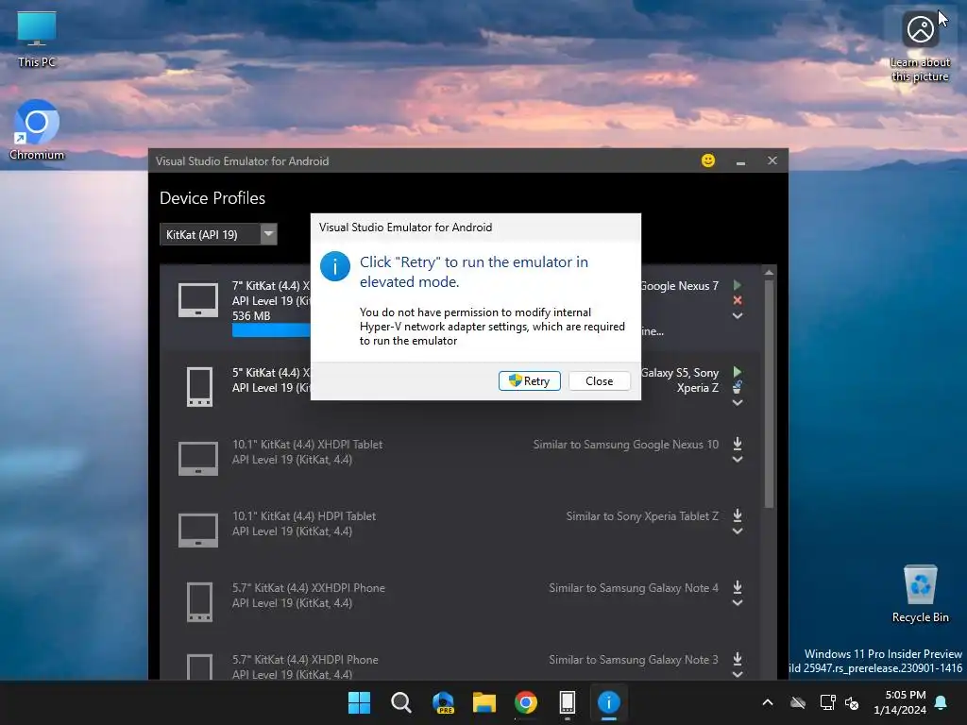Show hidden system tray icons
Image resolution: width=967 pixels, height=725 pixels.
(x=767, y=702)
